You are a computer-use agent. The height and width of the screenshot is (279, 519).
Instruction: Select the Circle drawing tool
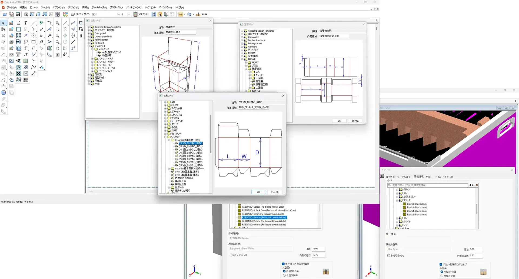[x=34, y=36]
